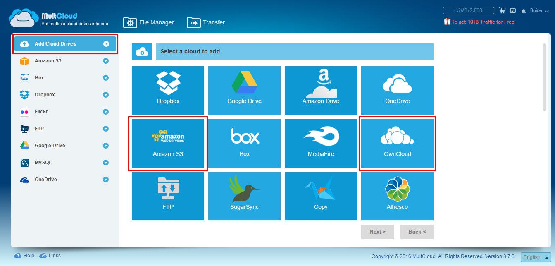Click the Next button
The image size is (555, 266).
pos(377,232)
